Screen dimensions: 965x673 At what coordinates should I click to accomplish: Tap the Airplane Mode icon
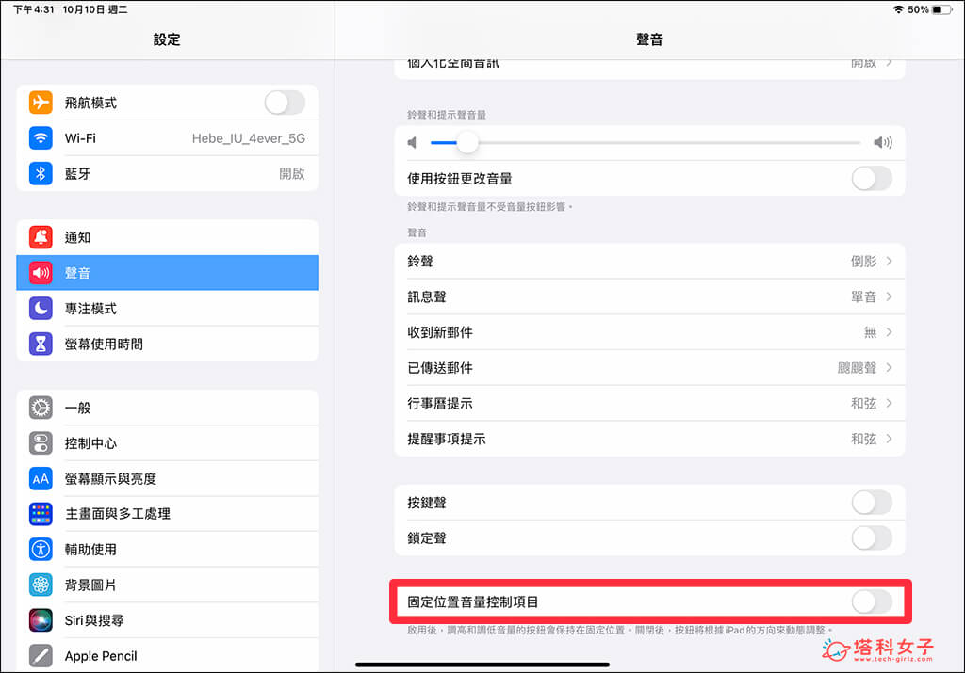(41, 103)
